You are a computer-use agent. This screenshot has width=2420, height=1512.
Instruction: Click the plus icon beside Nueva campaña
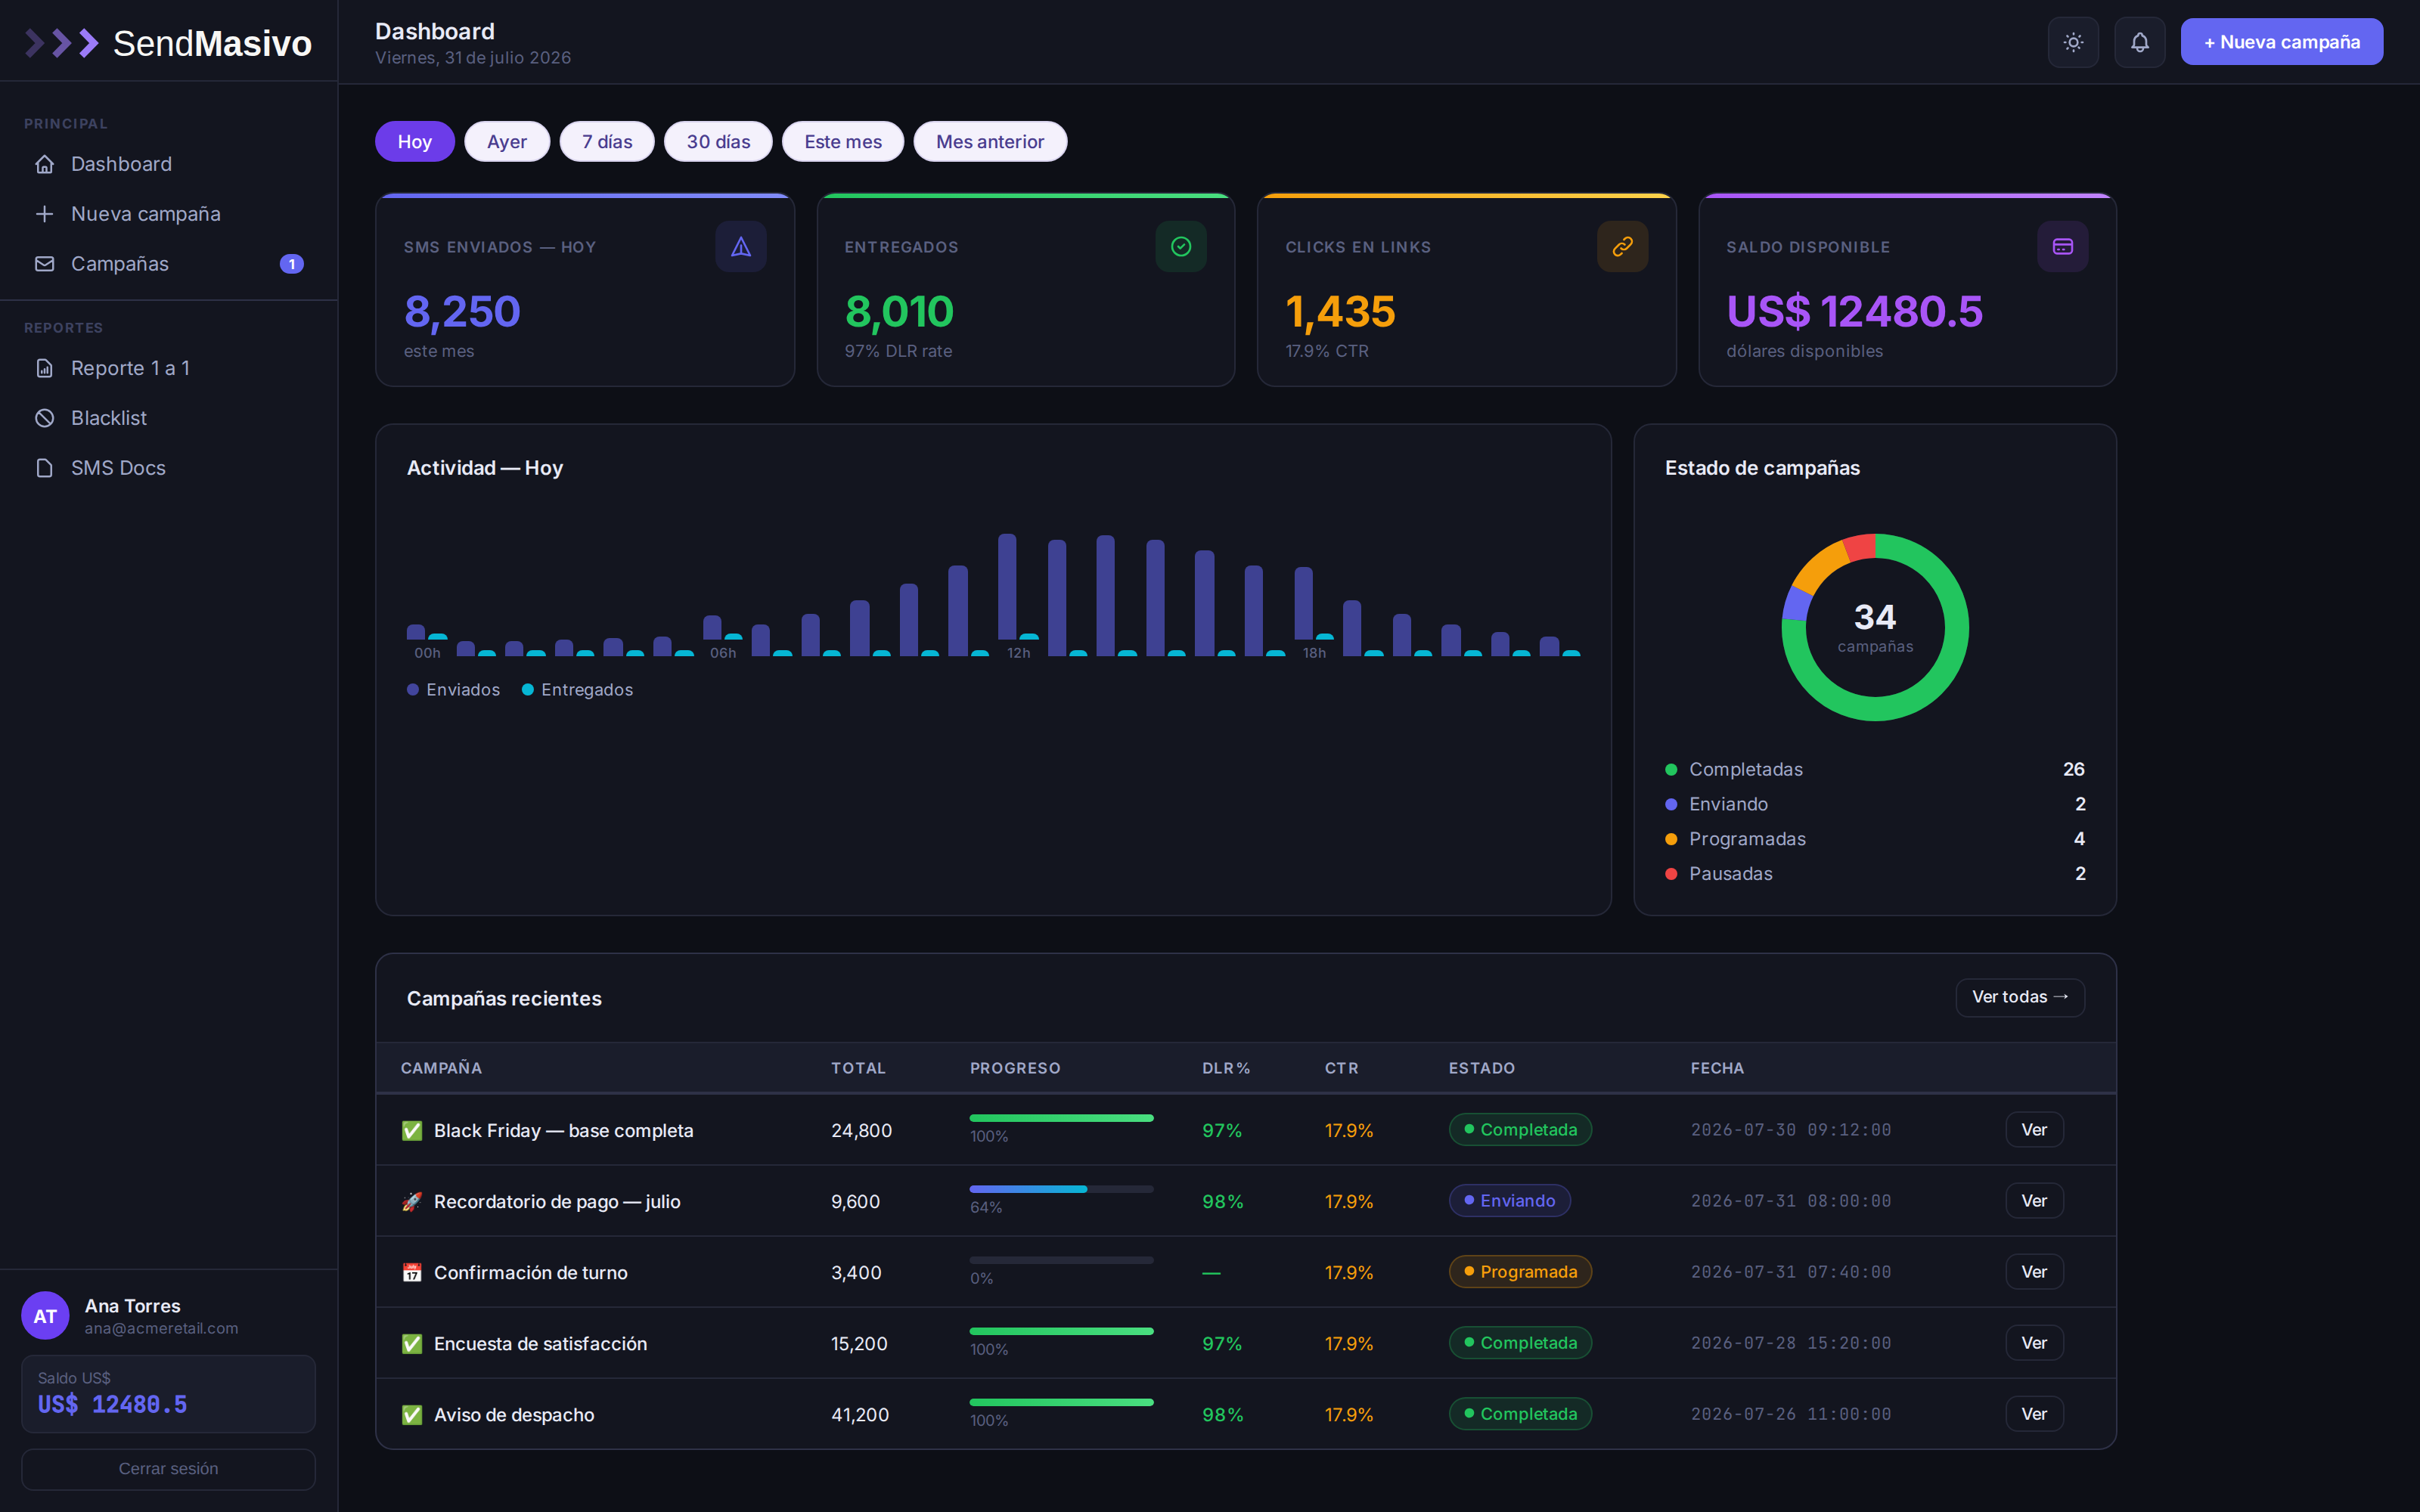pos(45,214)
